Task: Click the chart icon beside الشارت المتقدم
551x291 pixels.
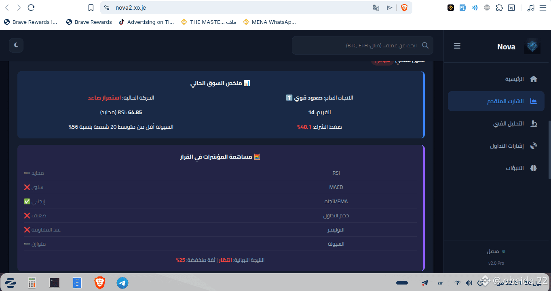Action: [x=534, y=101]
